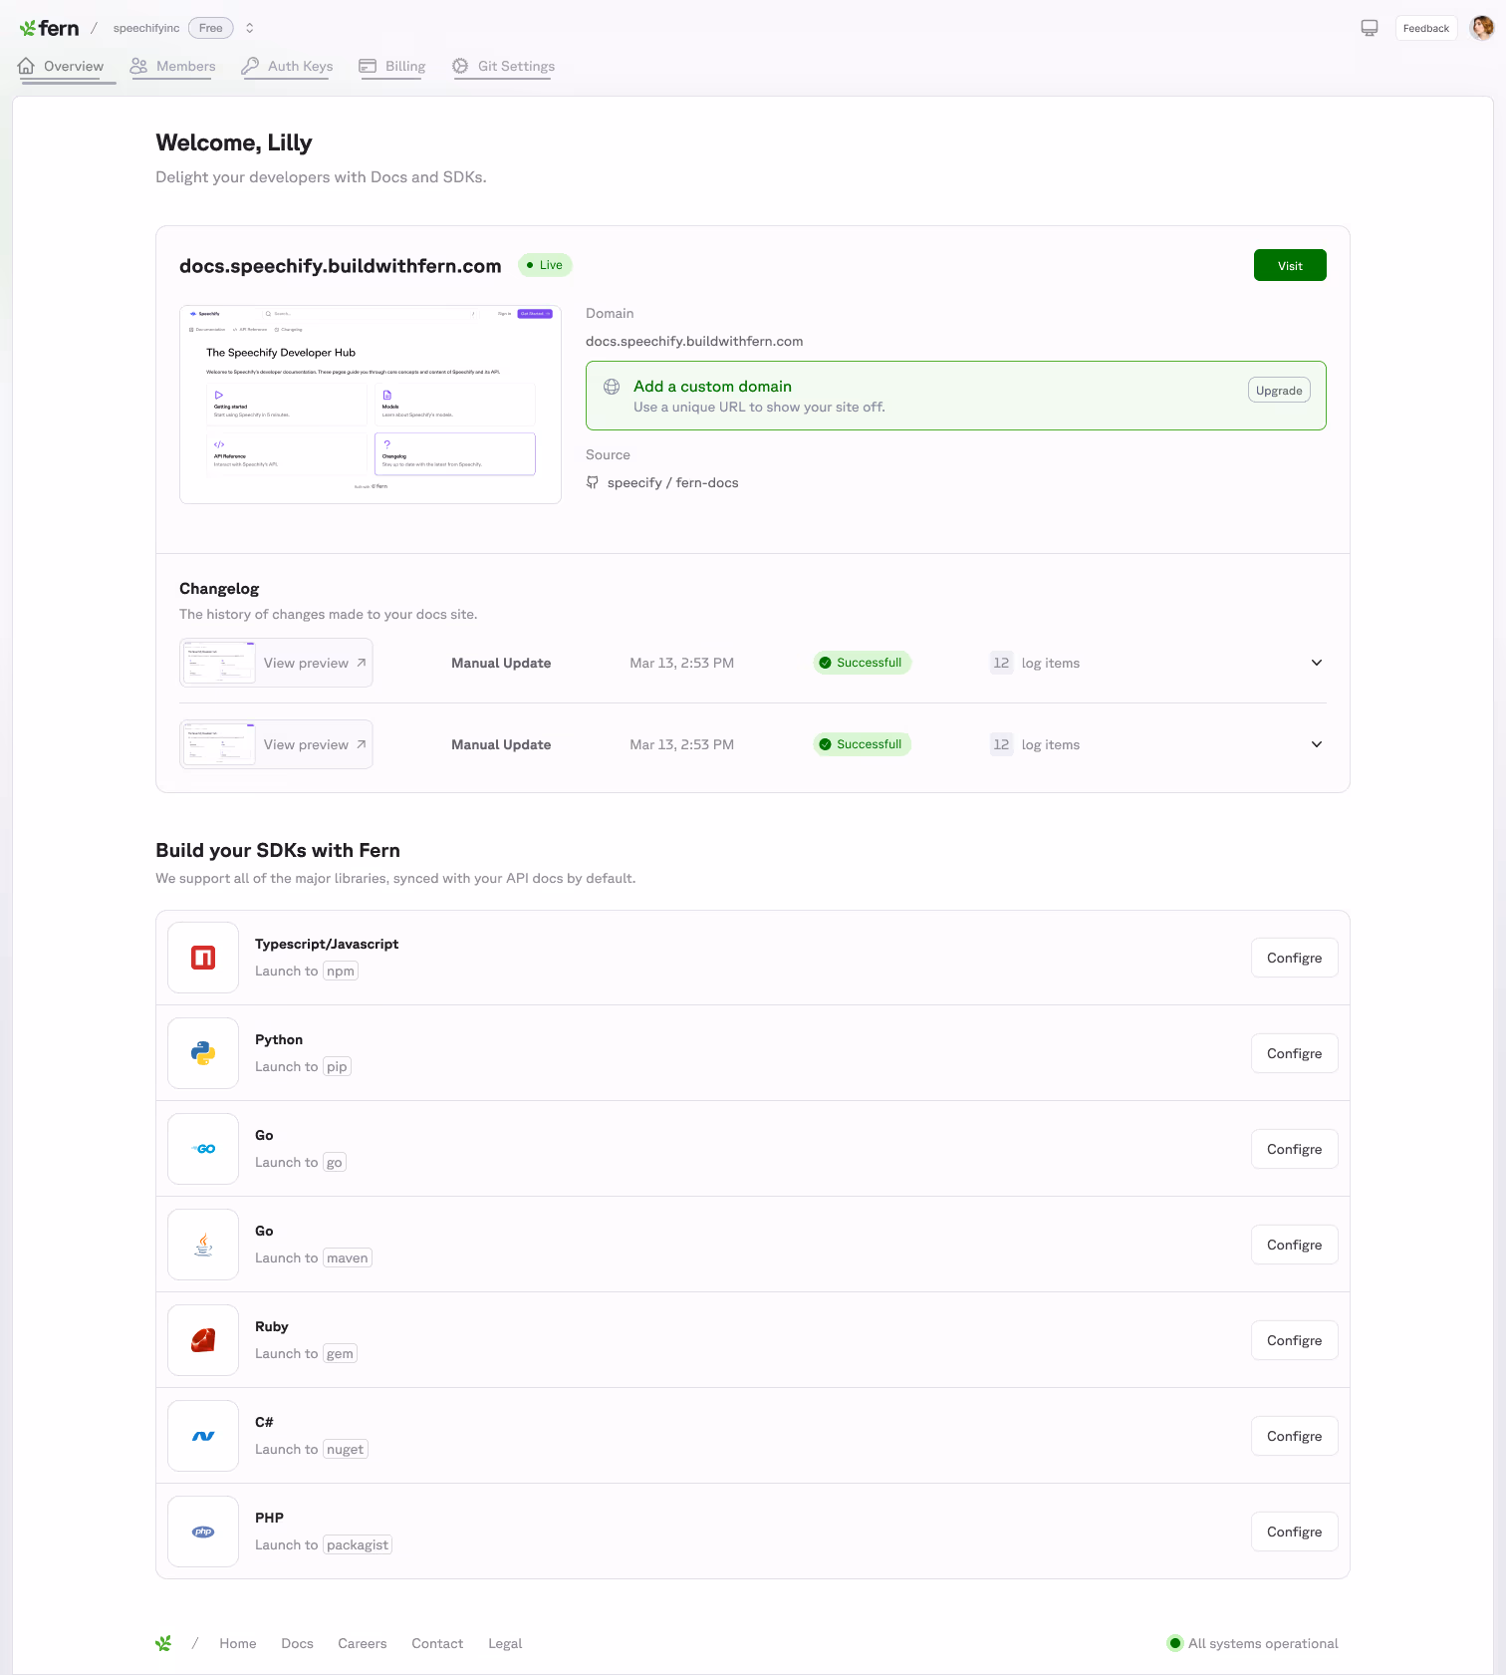Click the packagist package tag
The width and height of the screenshot is (1506, 1675).
[358, 1544]
